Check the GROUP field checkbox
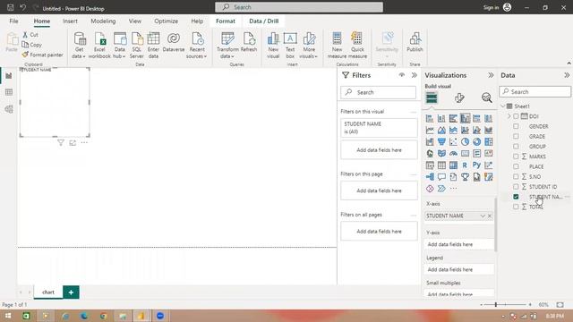 coord(516,146)
